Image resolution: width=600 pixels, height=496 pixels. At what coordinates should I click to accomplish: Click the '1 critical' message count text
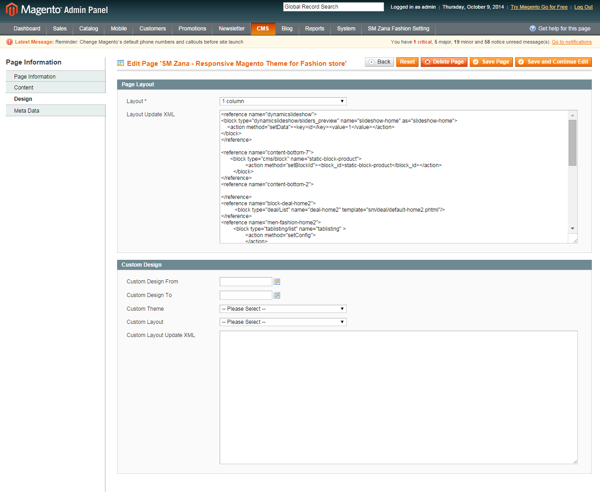[423, 42]
